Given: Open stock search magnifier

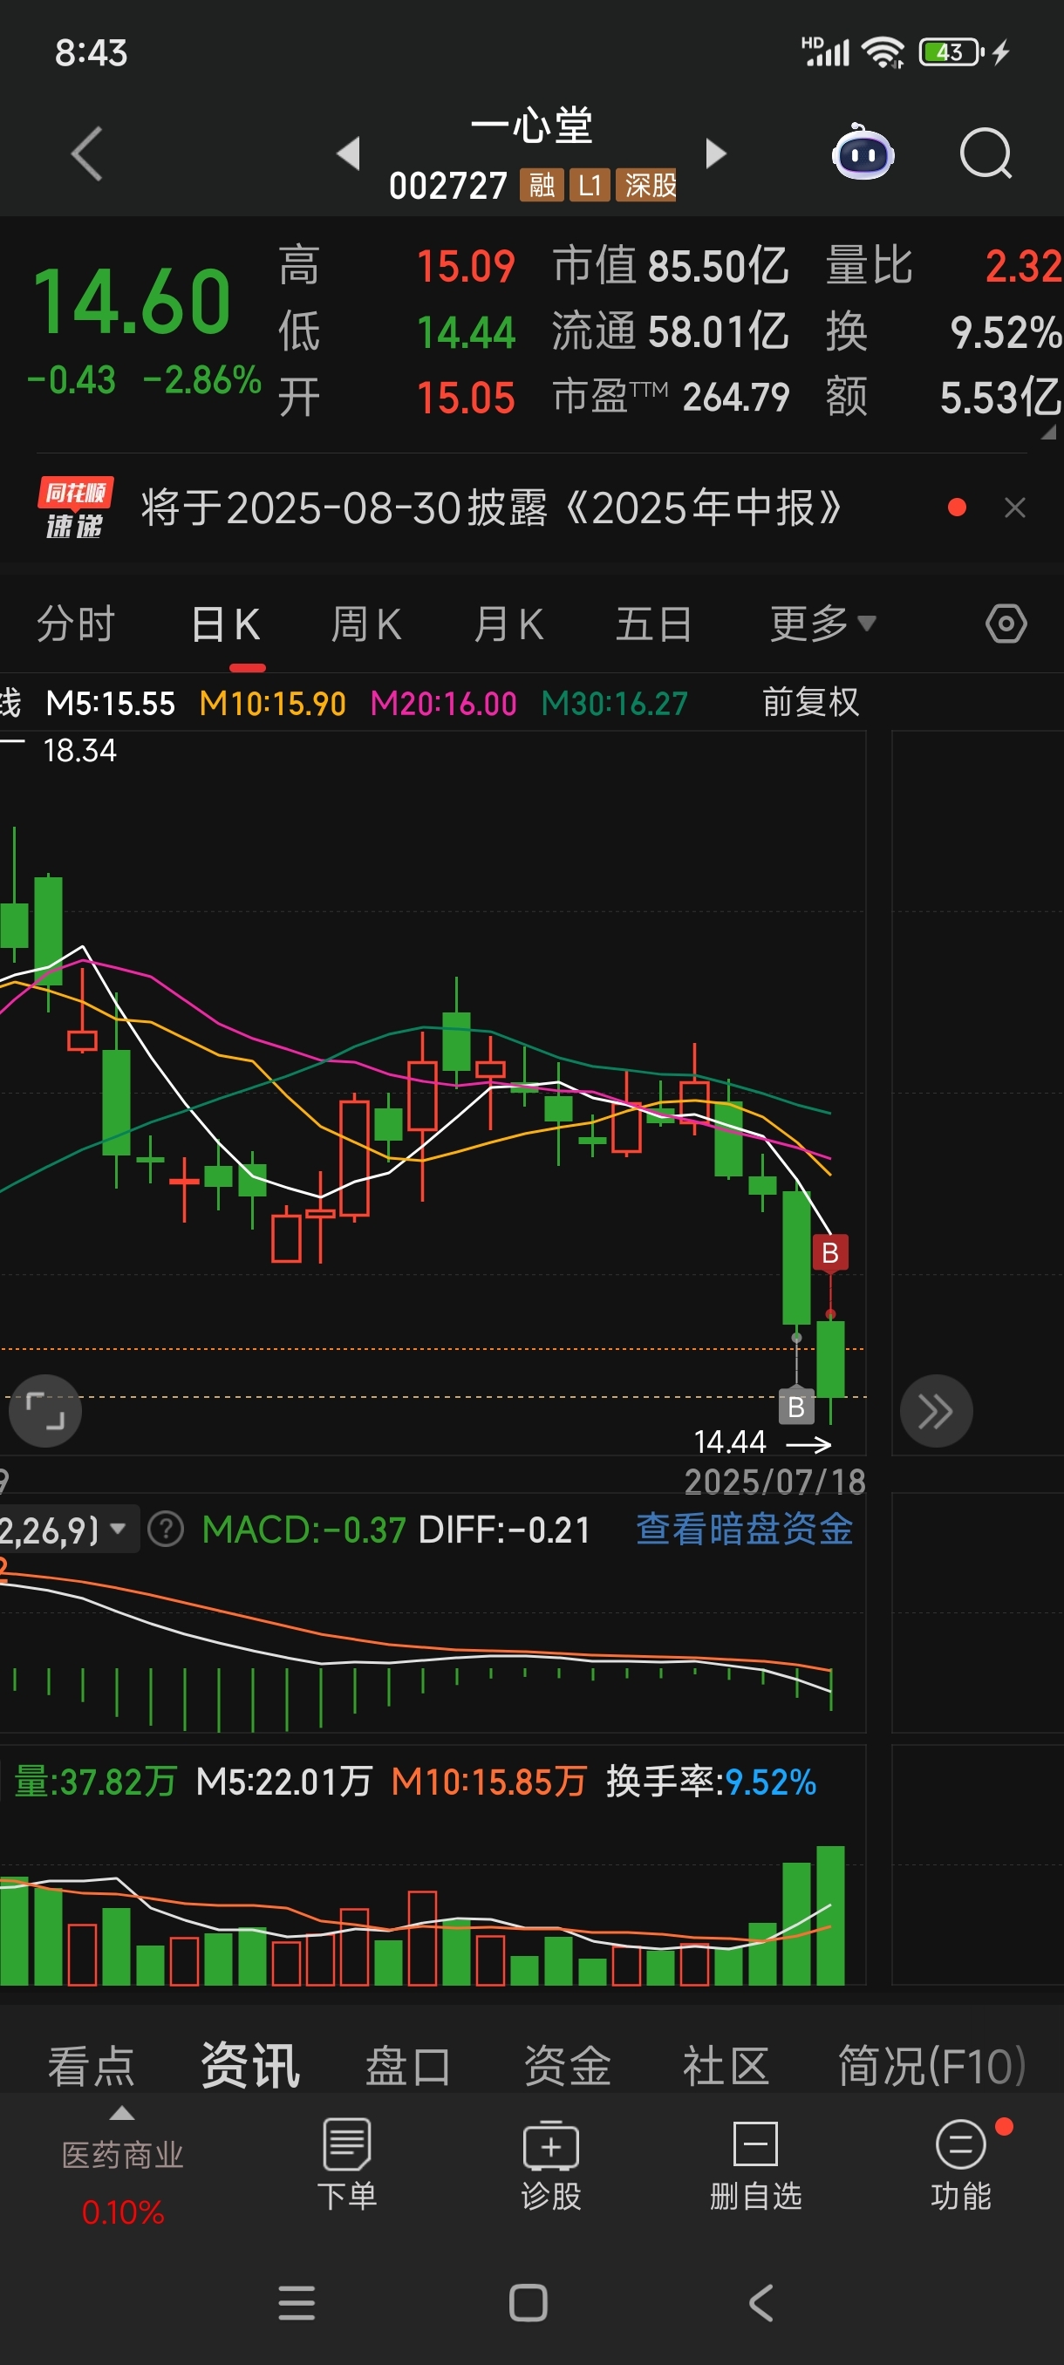Looking at the screenshot, I should click(986, 153).
